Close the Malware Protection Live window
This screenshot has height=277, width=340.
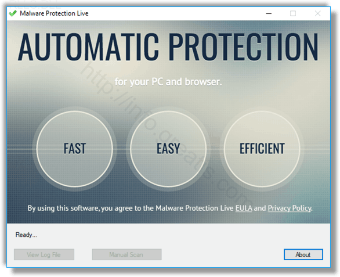[318, 13]
